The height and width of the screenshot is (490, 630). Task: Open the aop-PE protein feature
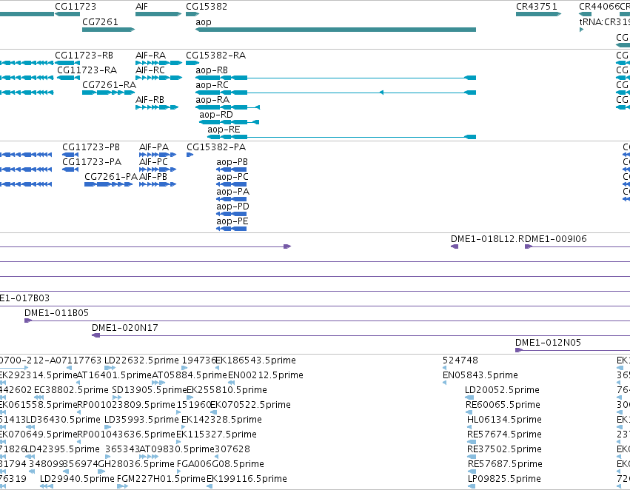232,229
